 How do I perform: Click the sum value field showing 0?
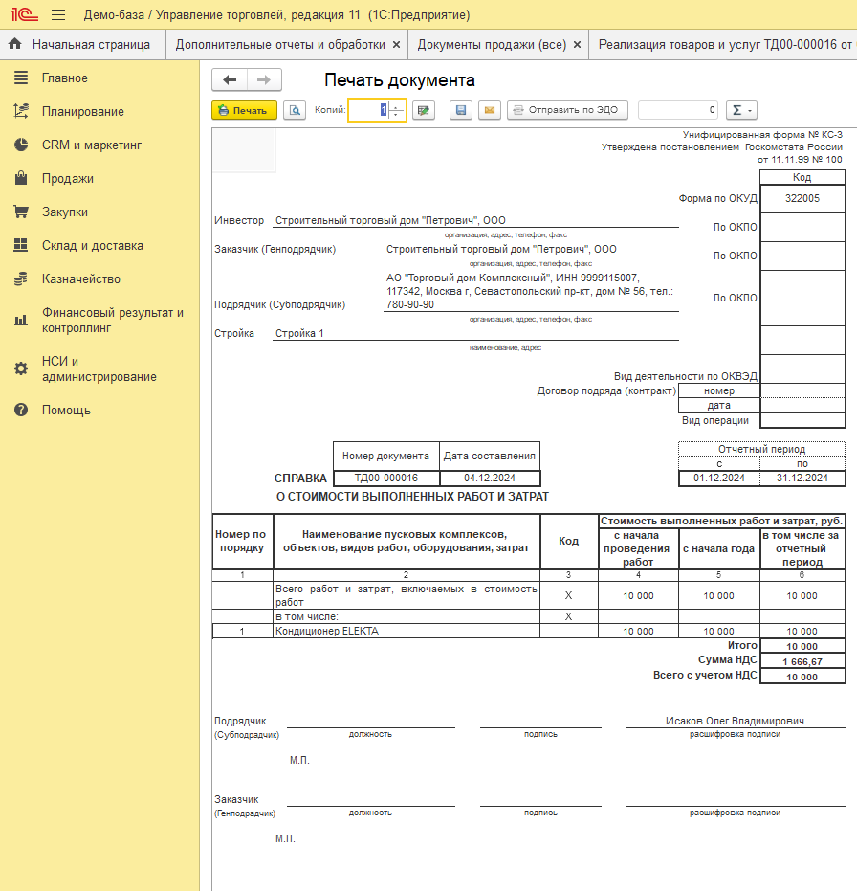click(678, 110)
